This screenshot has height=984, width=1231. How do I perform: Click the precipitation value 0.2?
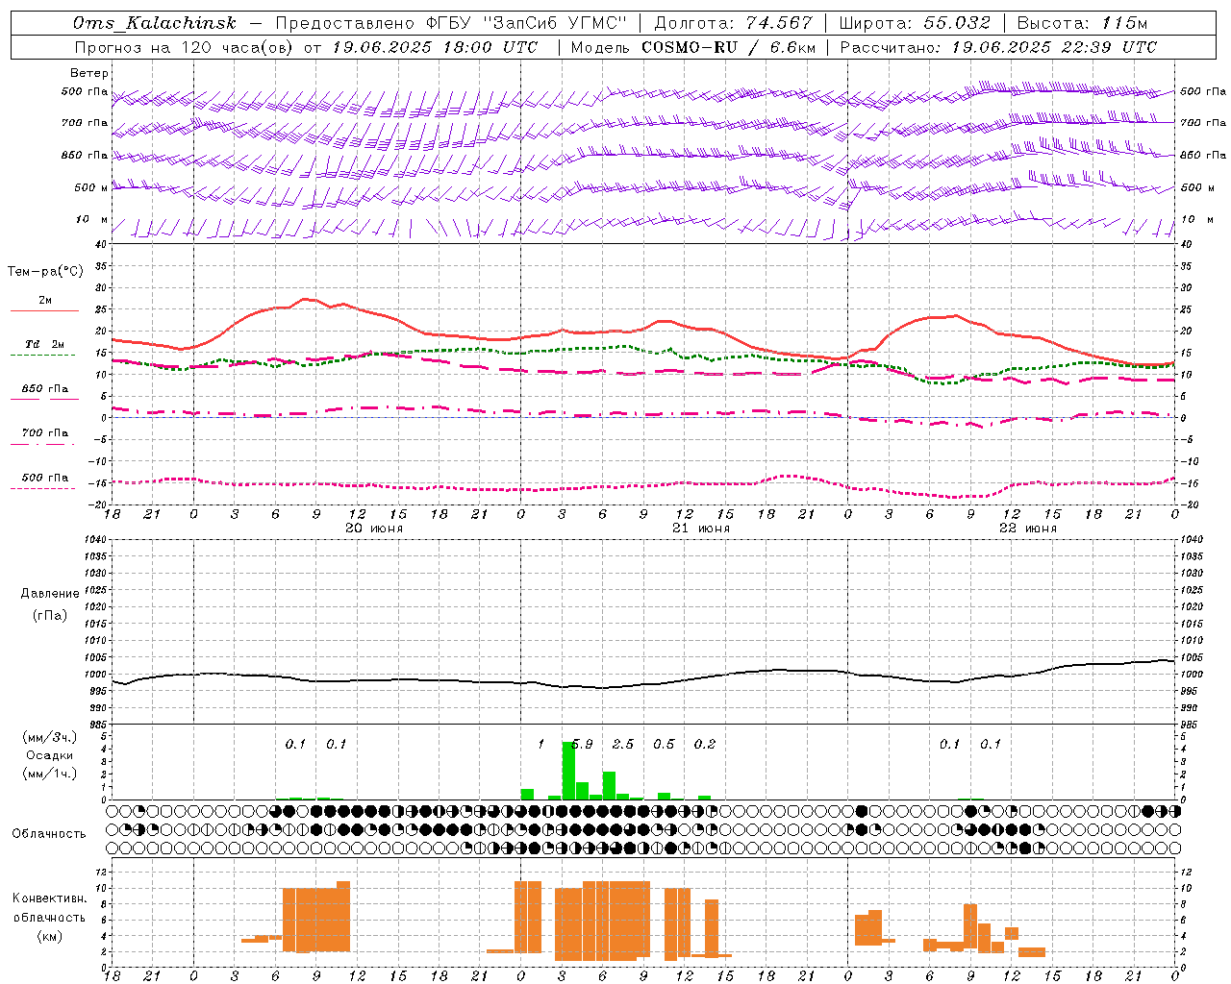(x=705, y=744)
